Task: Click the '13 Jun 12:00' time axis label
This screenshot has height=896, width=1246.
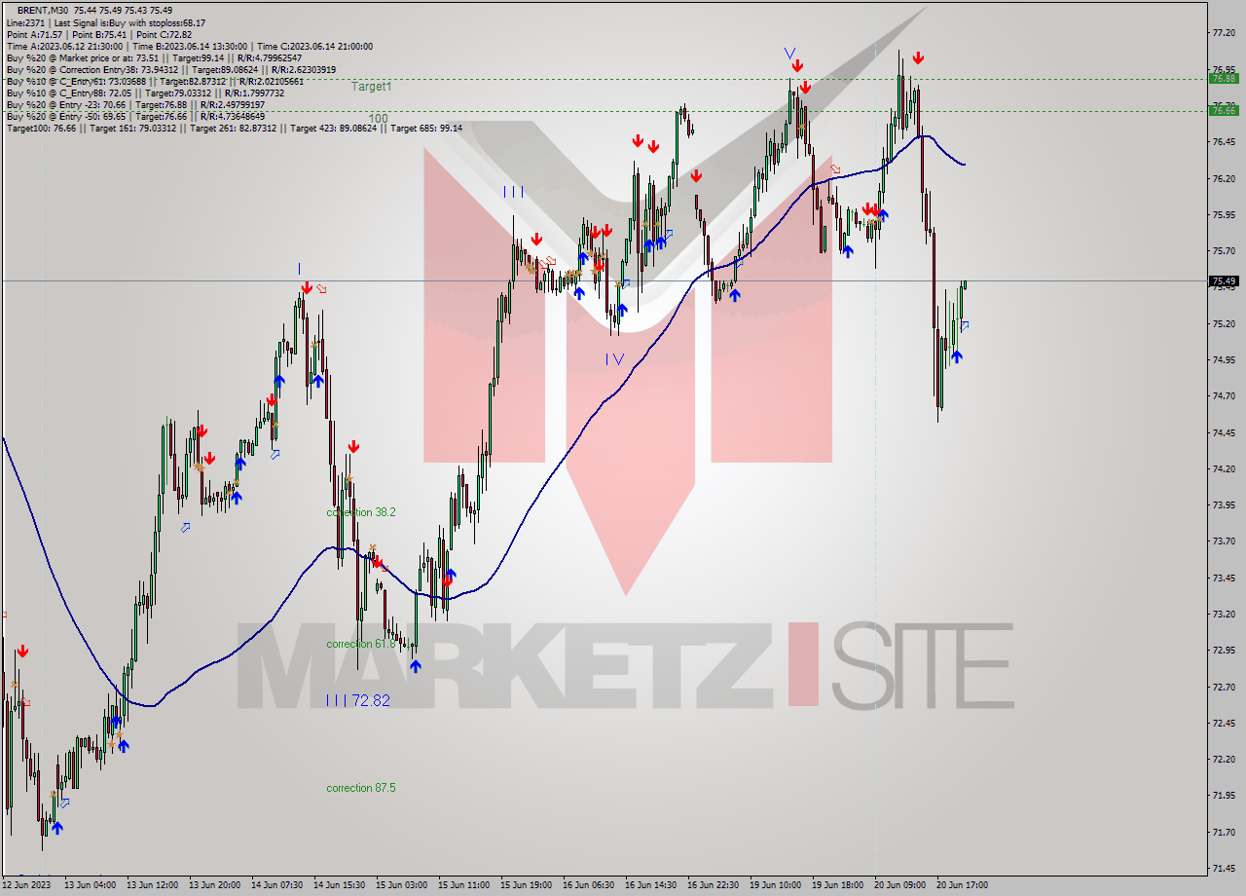Action: pos(152,885)
